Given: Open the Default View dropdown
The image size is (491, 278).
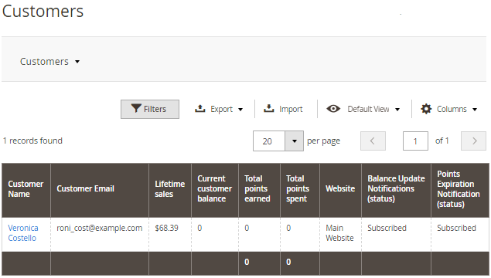Looking at the screenshot, I should tap(363, 109).
